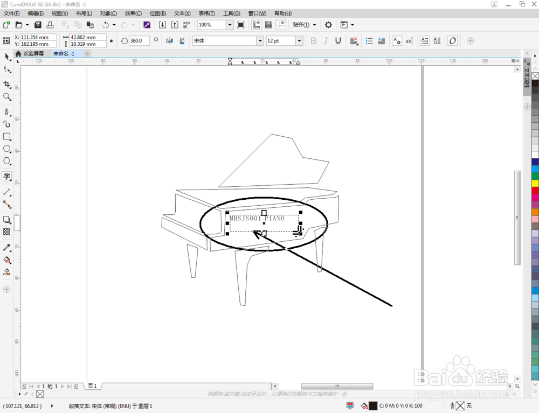
Task: Select the Smart Fill tool
Action: [6, 272]
